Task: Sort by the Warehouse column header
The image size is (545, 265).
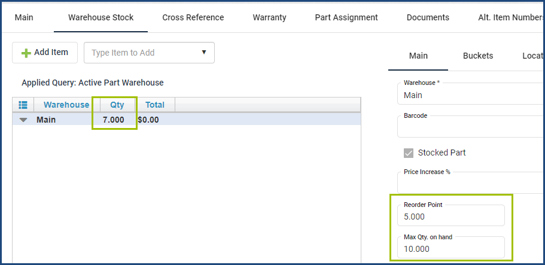Action: click(66, 105)
